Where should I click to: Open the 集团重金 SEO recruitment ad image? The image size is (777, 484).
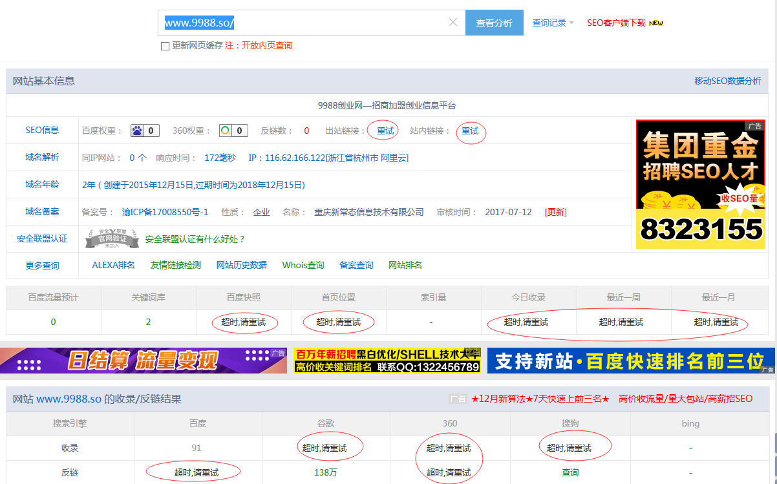click(x=700, y=184)
